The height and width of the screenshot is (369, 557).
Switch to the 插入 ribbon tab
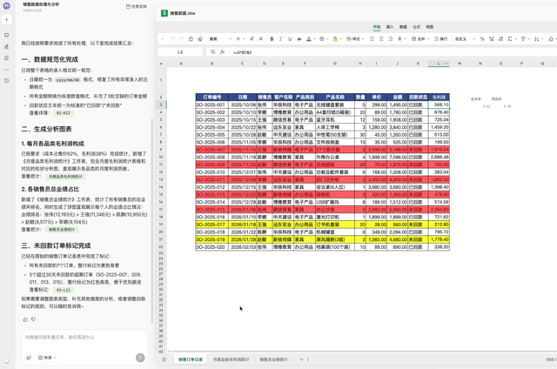pos(390,27)
